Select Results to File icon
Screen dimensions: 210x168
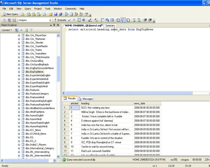click(x=128, y=20)
